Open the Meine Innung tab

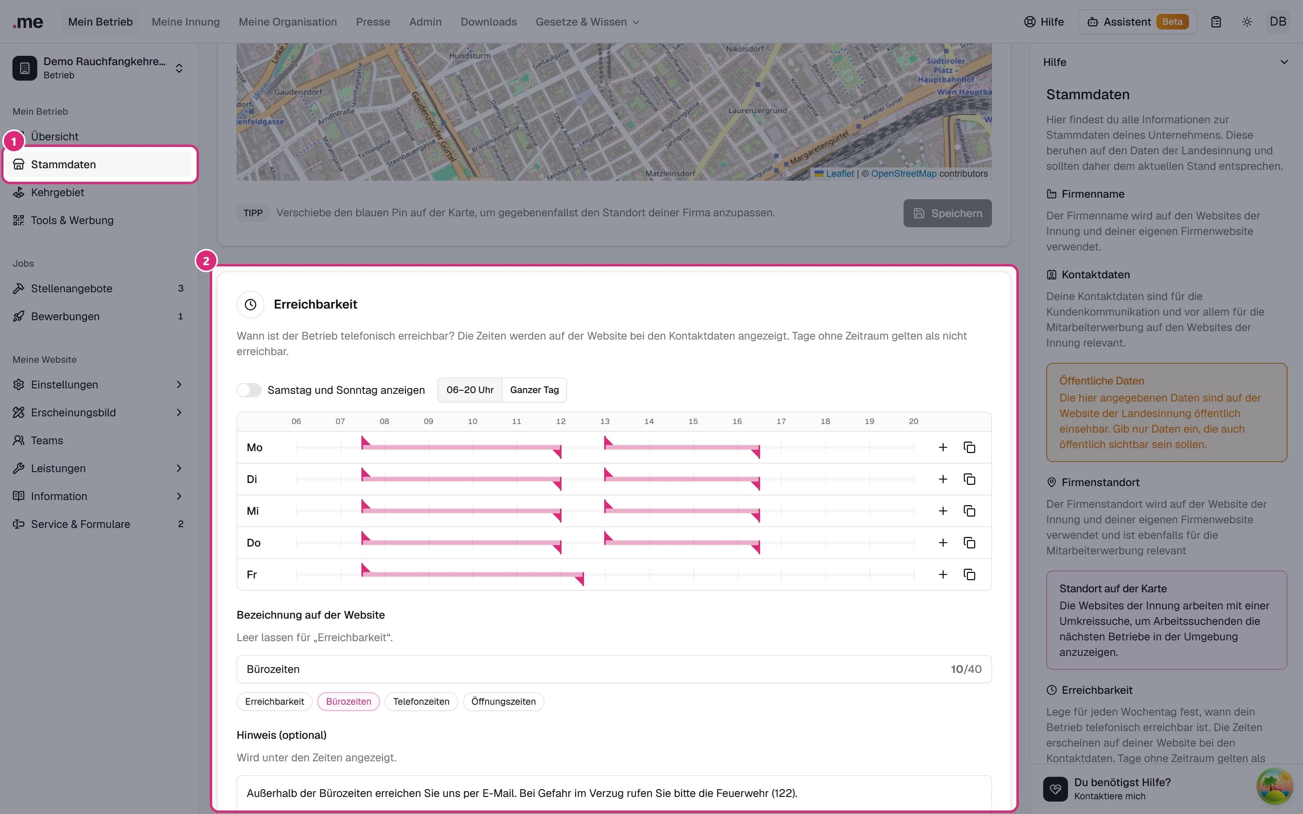[x=186, y=22]
